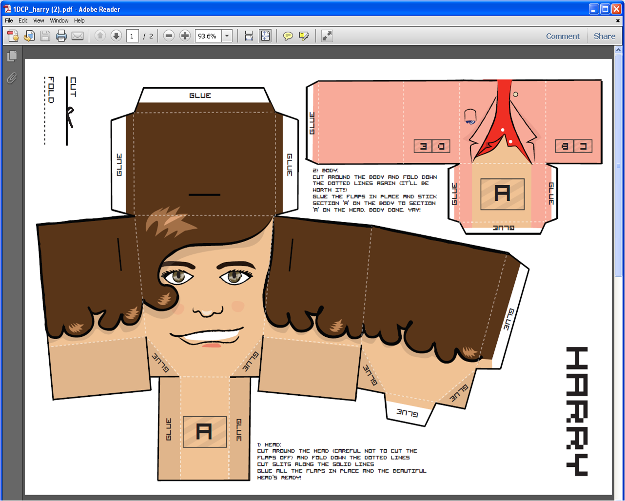Select the Highlight Text tool
Viewport: 625px width, 501px height.
pyautogui.click(x=304, y=36)
